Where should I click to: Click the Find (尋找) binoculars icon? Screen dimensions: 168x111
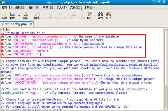pyautogui.click(x=101, y=16)
